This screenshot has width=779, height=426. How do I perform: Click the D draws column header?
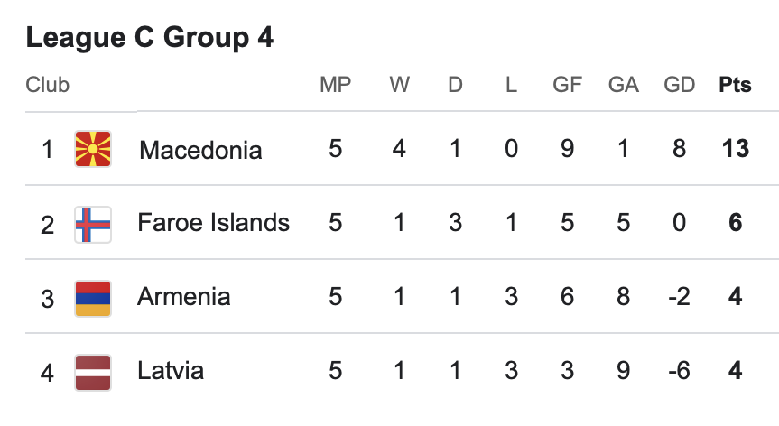pos(455,86)
